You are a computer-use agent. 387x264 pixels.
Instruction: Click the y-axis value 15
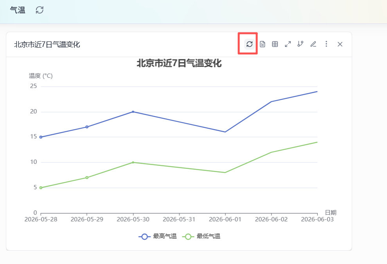tap(34, 136)
